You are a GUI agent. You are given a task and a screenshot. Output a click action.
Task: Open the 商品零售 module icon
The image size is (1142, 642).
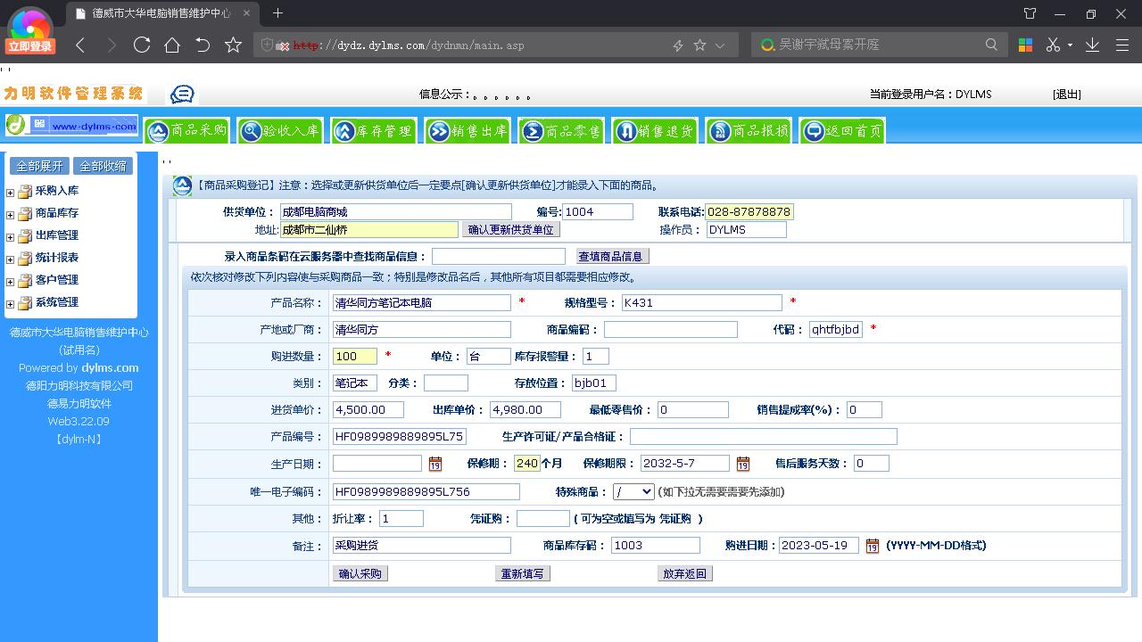tap(561, 130)
